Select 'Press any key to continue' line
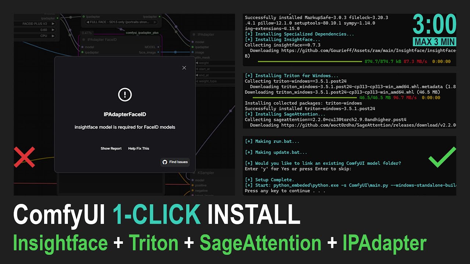This screenshot has height=264, width=470. pos(285,191)
